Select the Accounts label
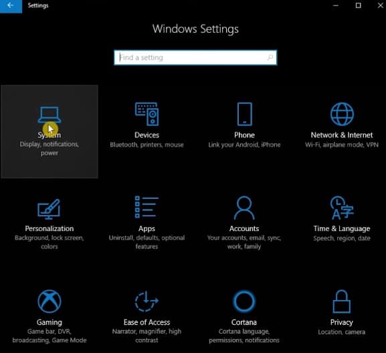Screen dimensions: 386x353 coord(244,228)
